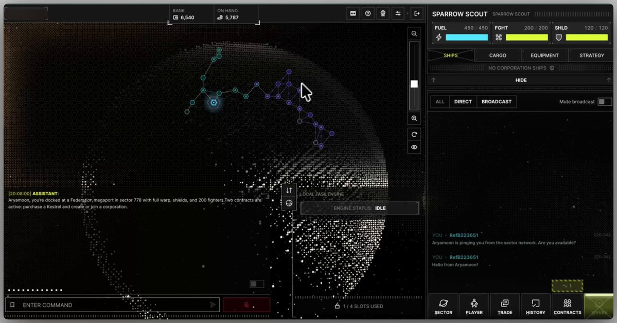Click 'Hello from Aryamoon!' message
The height and width of the screenshot is (323, 617).
coord(455,264)
